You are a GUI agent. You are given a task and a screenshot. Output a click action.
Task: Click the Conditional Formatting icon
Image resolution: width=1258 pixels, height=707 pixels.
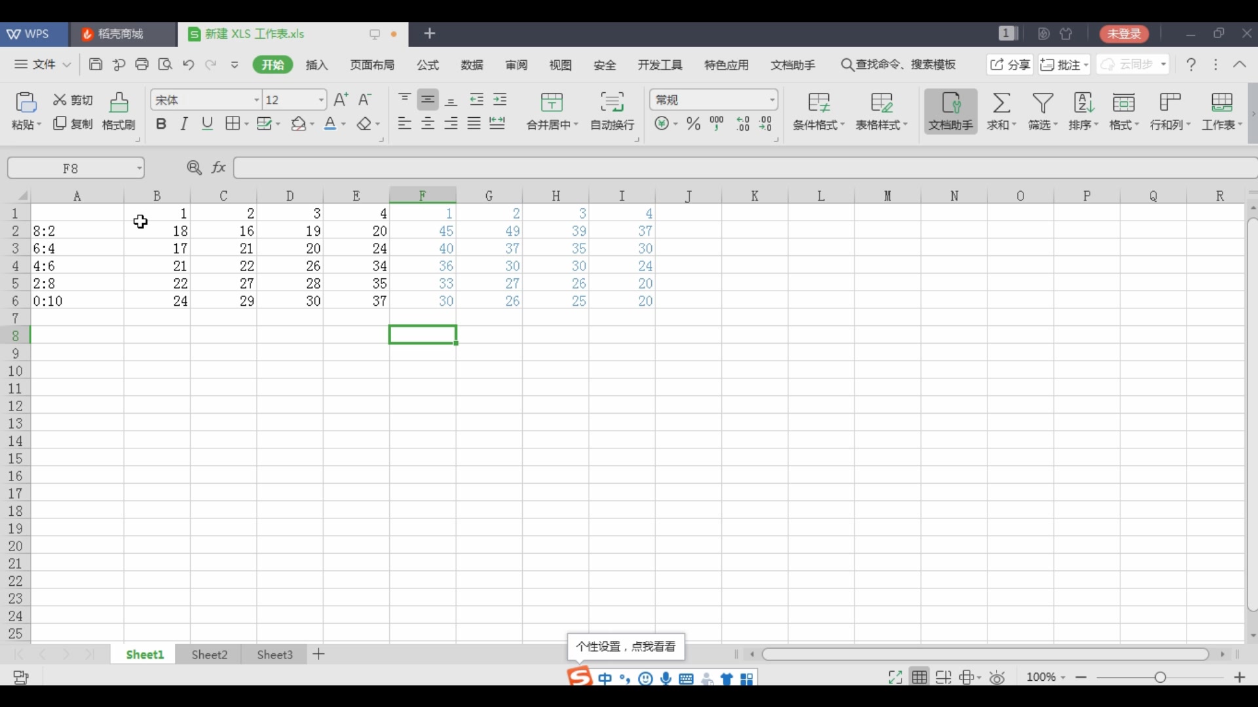[818, 103]
